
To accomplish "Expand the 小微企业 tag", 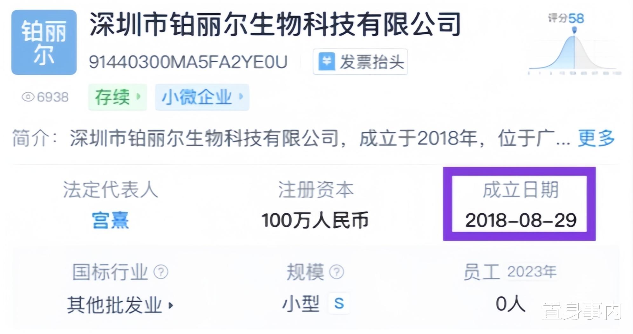I will [x=202, y=97].
